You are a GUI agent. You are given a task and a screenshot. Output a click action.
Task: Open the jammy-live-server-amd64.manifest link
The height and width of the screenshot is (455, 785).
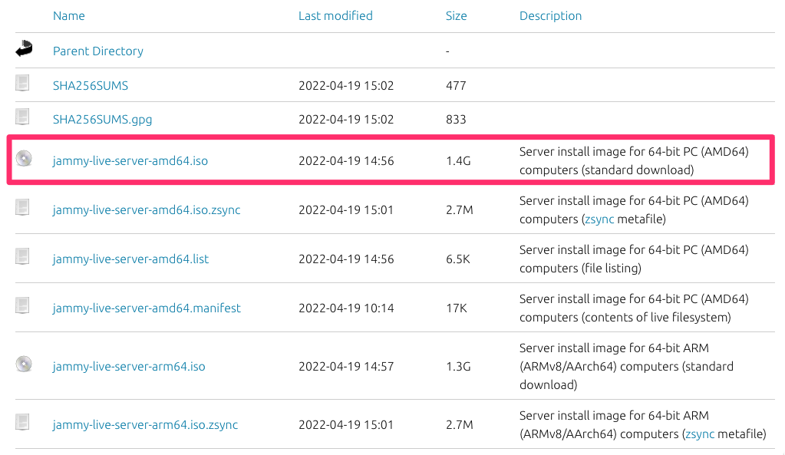pyautogui.click(x=147, y=308)
